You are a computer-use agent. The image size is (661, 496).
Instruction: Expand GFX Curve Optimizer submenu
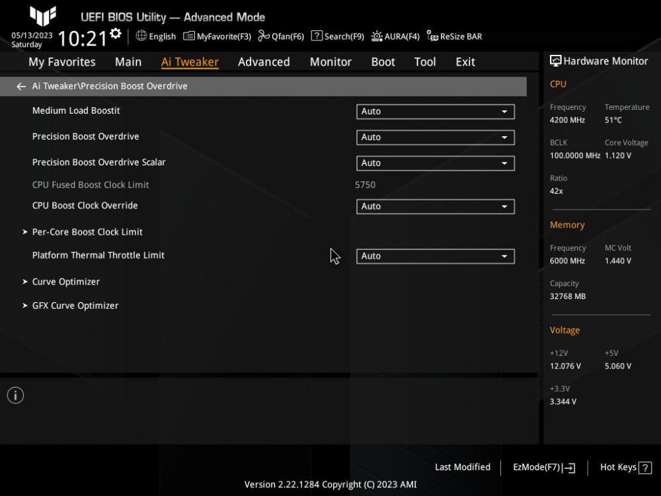(x=75, y=306)
